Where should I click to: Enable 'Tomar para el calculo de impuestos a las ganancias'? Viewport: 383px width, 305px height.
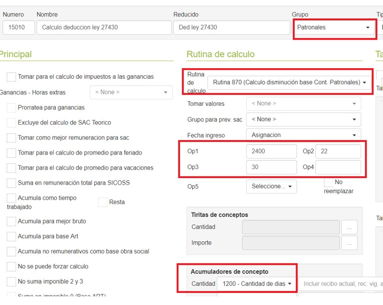[x=11, y=77]
